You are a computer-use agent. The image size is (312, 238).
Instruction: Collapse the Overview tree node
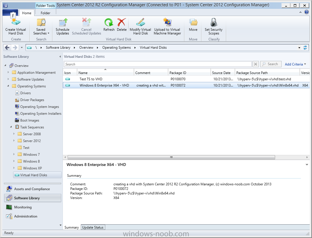pyautogui.click(x=5, y=65)
